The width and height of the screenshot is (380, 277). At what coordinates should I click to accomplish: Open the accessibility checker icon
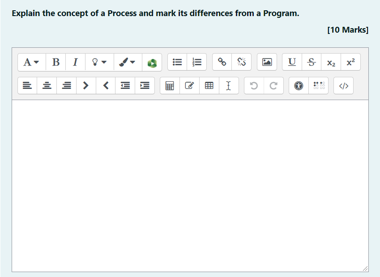(299, 86)
